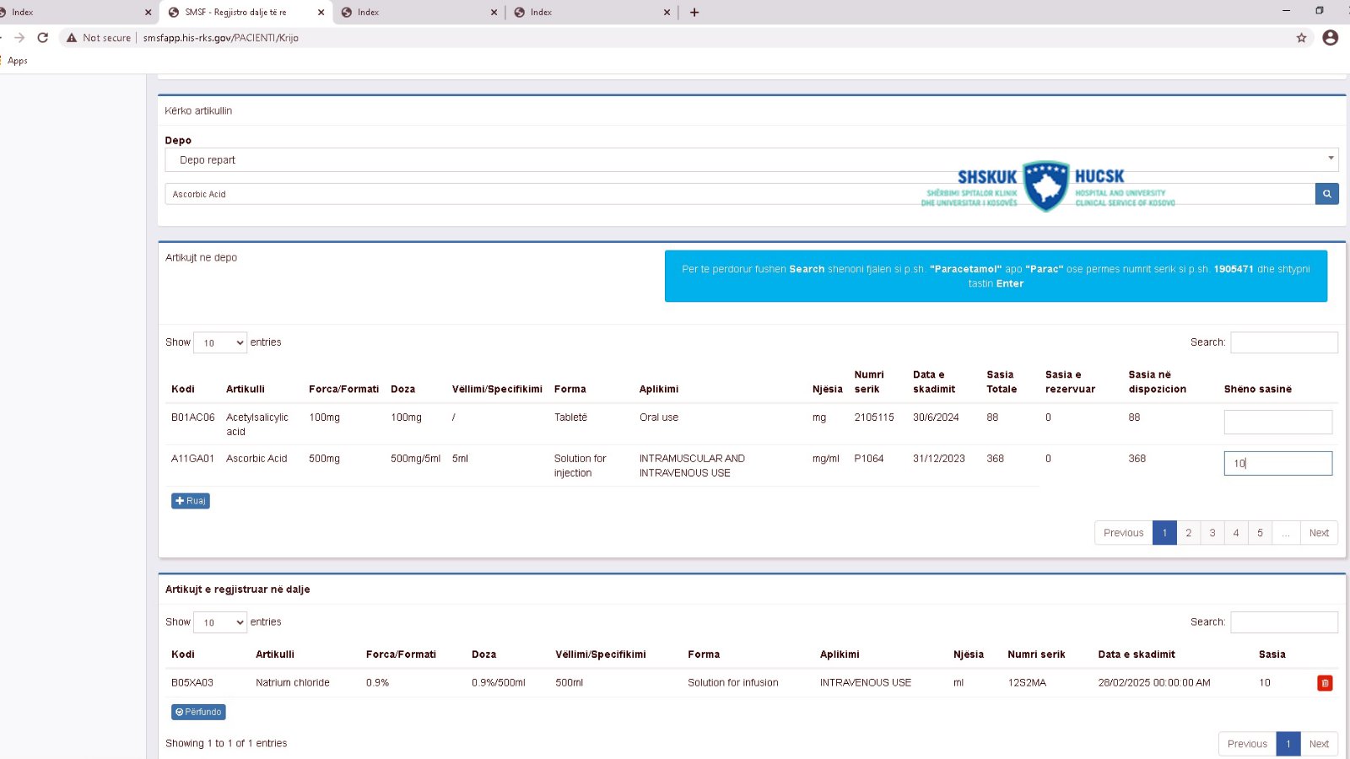The height and width of the screenshot is (759, 1350).
Task: Close the SMSF Regjistro tab
Action: [x=321, y=13]
